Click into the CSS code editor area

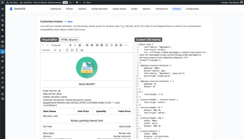[x=173, y=90]
